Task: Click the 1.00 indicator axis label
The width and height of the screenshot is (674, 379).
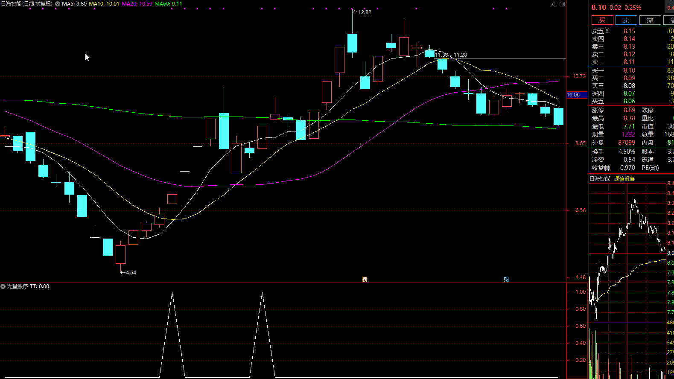Action: coord(581,292)
